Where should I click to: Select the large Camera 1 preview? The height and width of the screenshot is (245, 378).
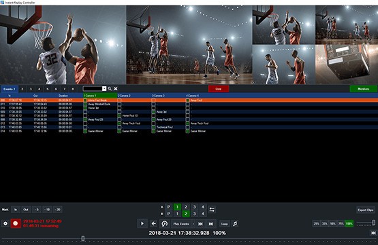click(63, 45)
